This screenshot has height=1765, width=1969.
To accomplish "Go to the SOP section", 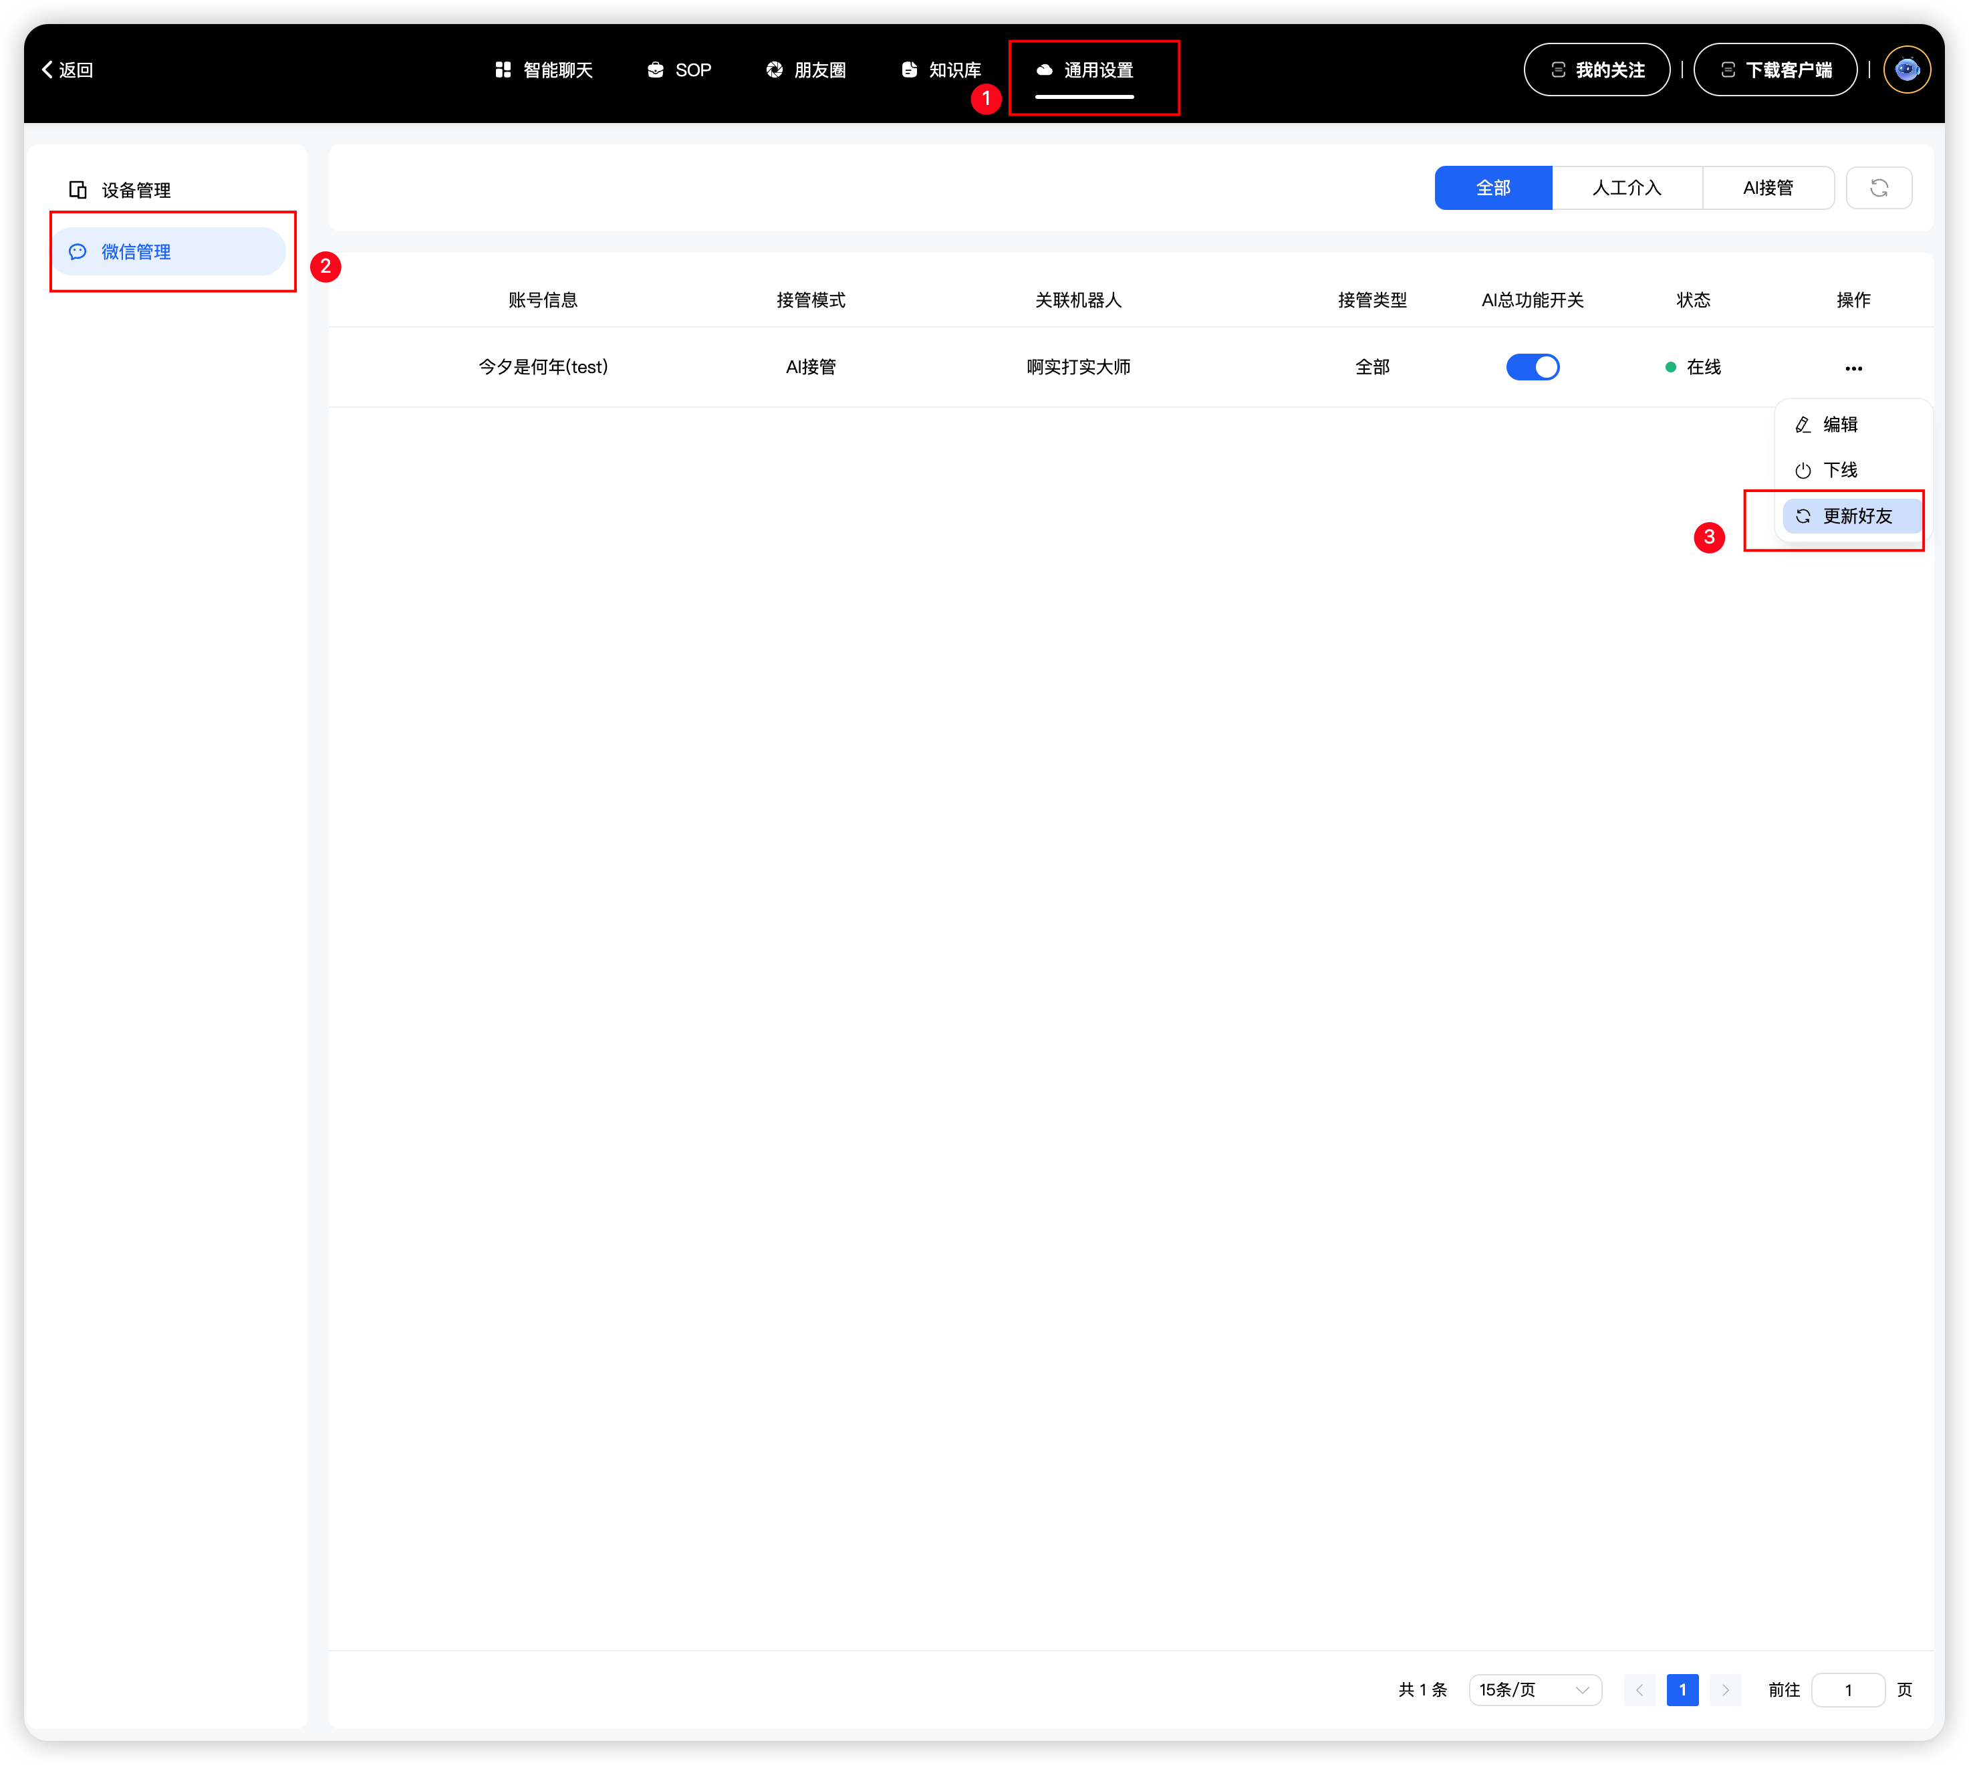I will click(680, 70).
